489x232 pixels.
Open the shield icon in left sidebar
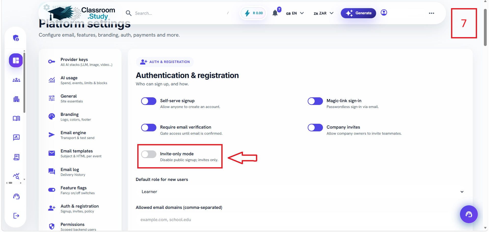(x=16, y=38)
